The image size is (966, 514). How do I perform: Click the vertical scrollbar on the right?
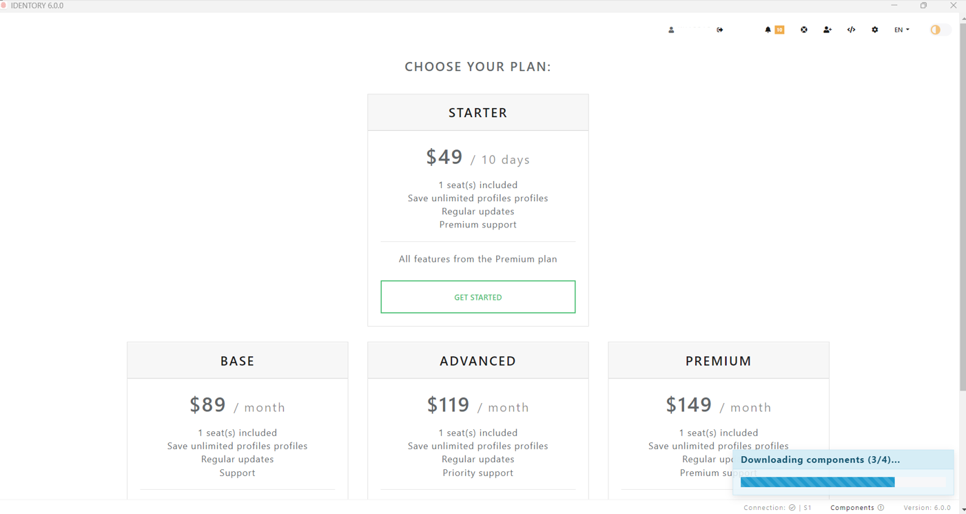(963, 207)
